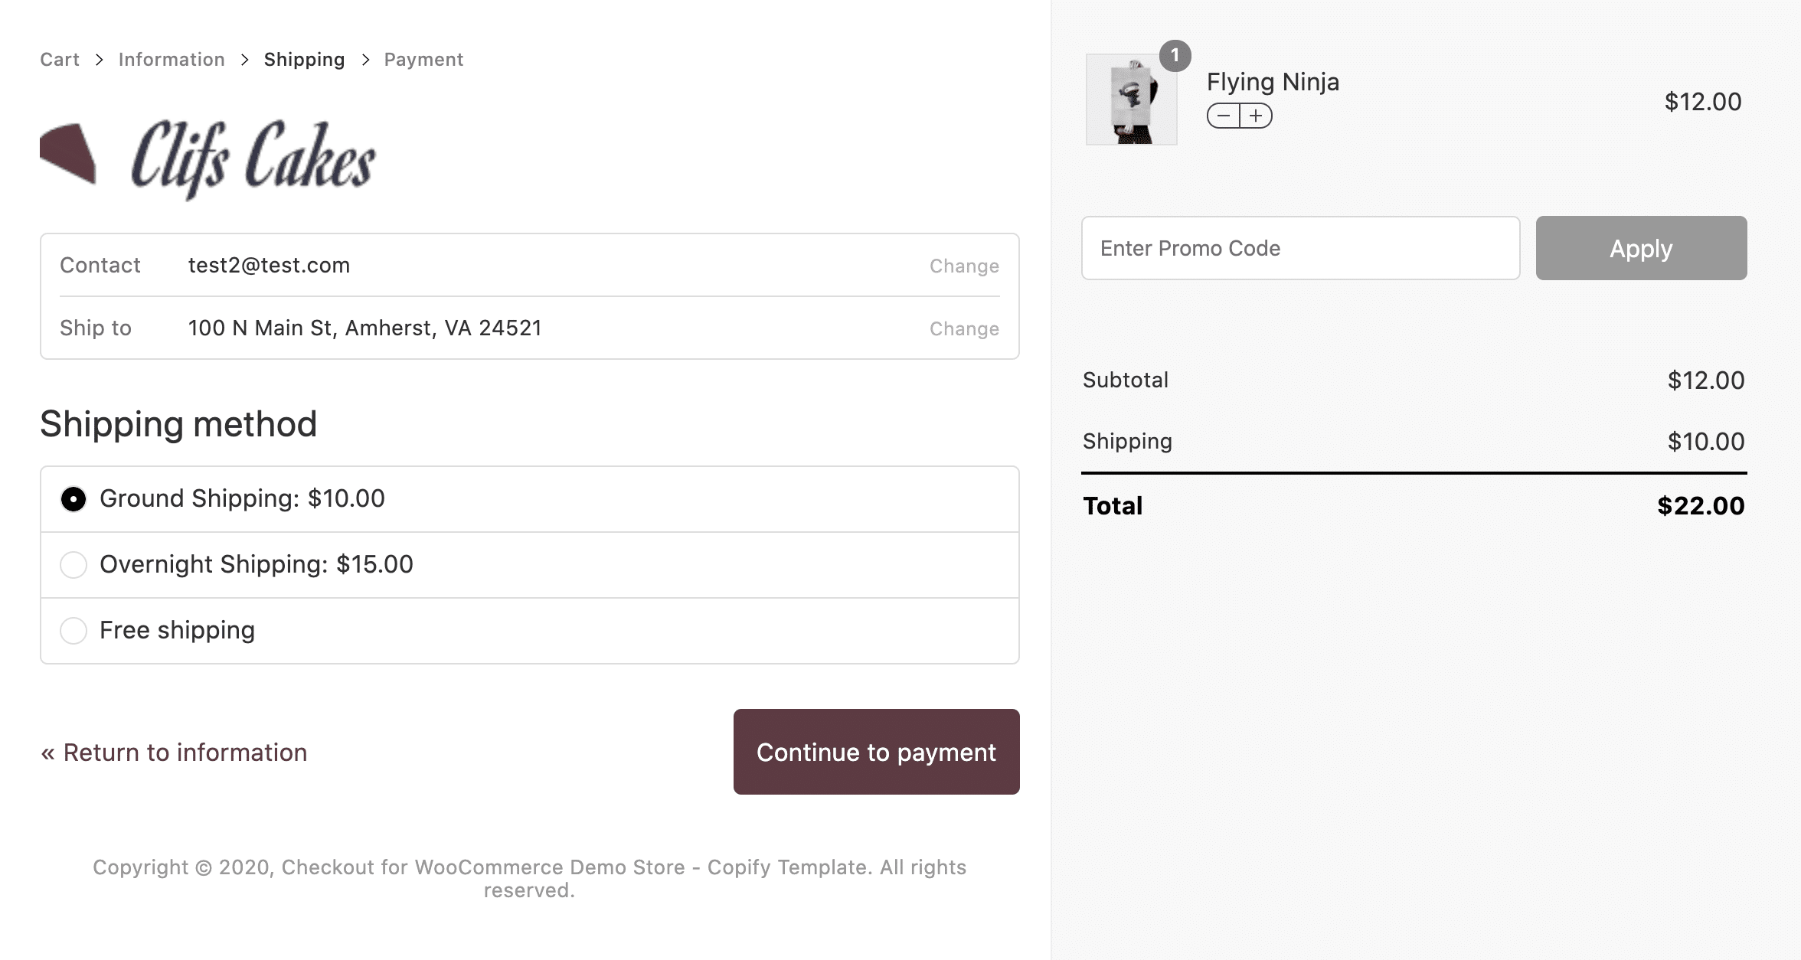Screen dimensions: 1801x960
Task: Select the Ground Shipping option
Action: pos(73,498)
